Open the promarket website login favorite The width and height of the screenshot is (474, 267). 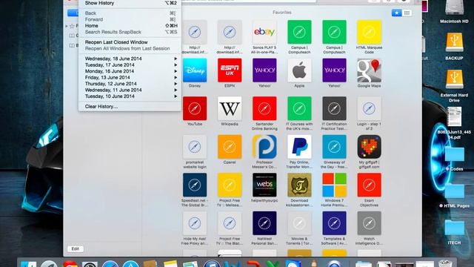(195, 147)
